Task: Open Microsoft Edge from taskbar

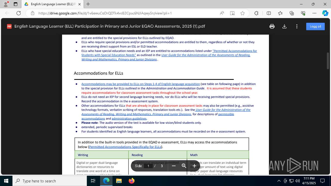Action: 106,181
